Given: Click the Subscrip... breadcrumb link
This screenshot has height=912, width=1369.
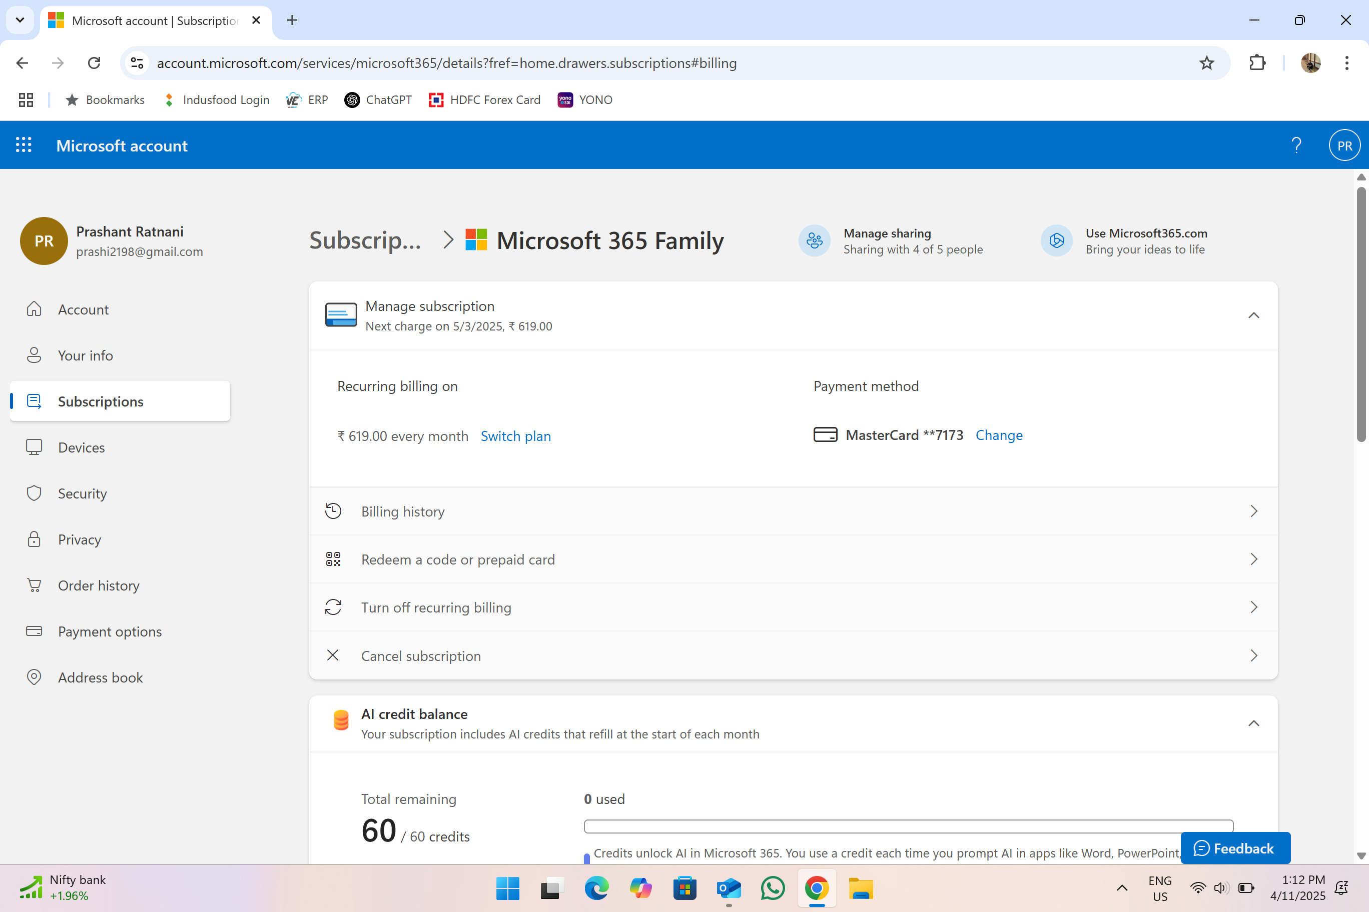Looking at the screenshot, I should point(365,240).
